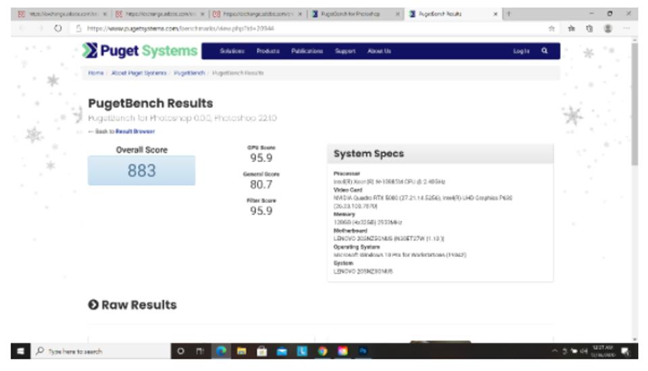Open the Products menu
Viewport: 648px width, 371px height.
(x=268, y=51)
